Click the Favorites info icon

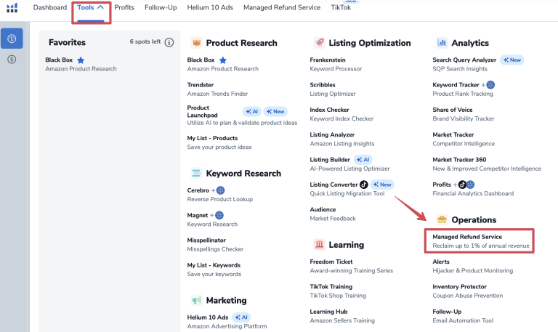[169, 42]
